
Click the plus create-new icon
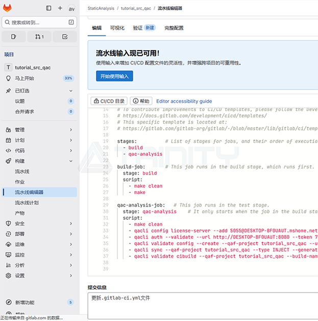pyautogui.click(x=60, y=8)
